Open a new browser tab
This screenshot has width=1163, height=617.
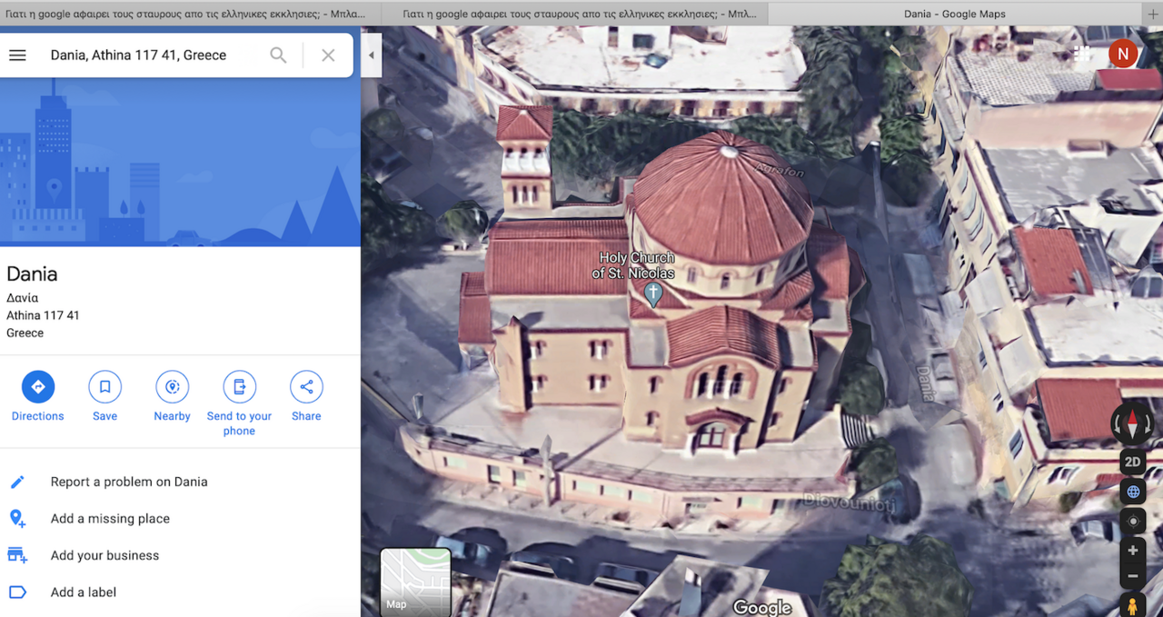pos(1153,14)
